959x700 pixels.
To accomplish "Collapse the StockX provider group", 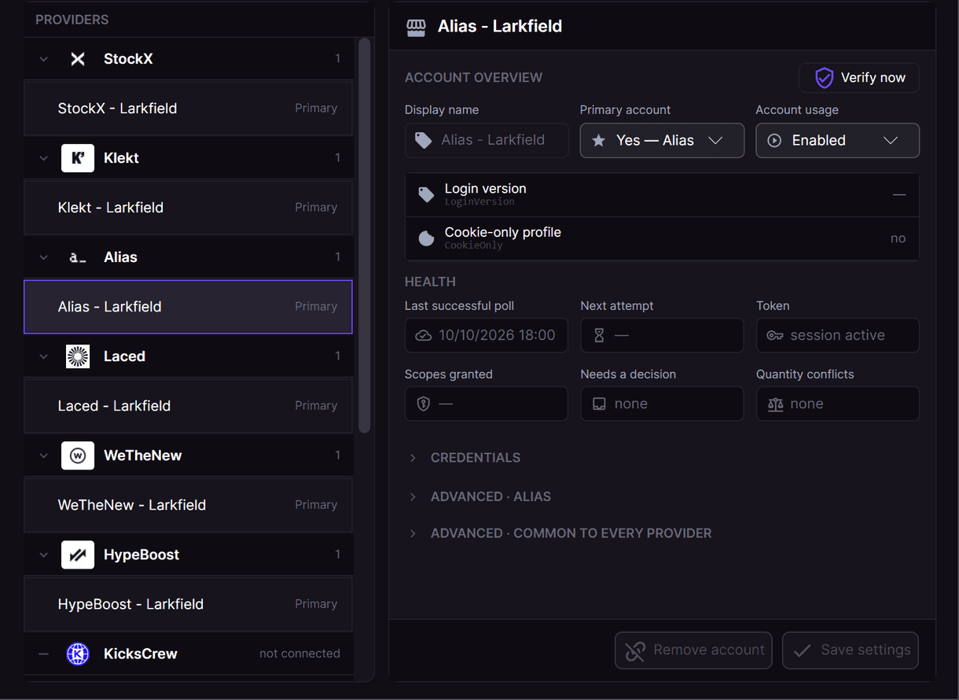I will [44, 59].
